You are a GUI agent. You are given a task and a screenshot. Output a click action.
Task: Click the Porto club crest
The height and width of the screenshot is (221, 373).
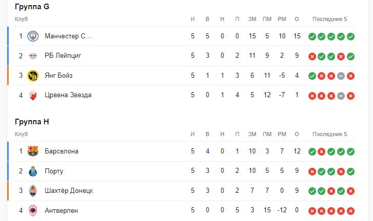tap(33, 171)
